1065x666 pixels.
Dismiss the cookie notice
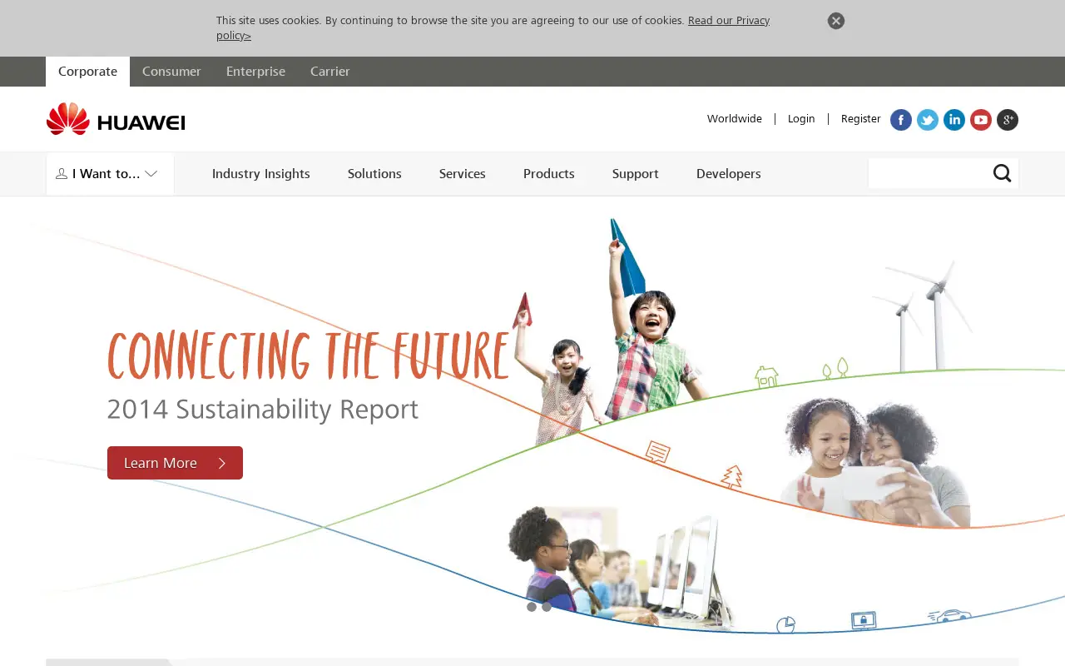[836, 21]
